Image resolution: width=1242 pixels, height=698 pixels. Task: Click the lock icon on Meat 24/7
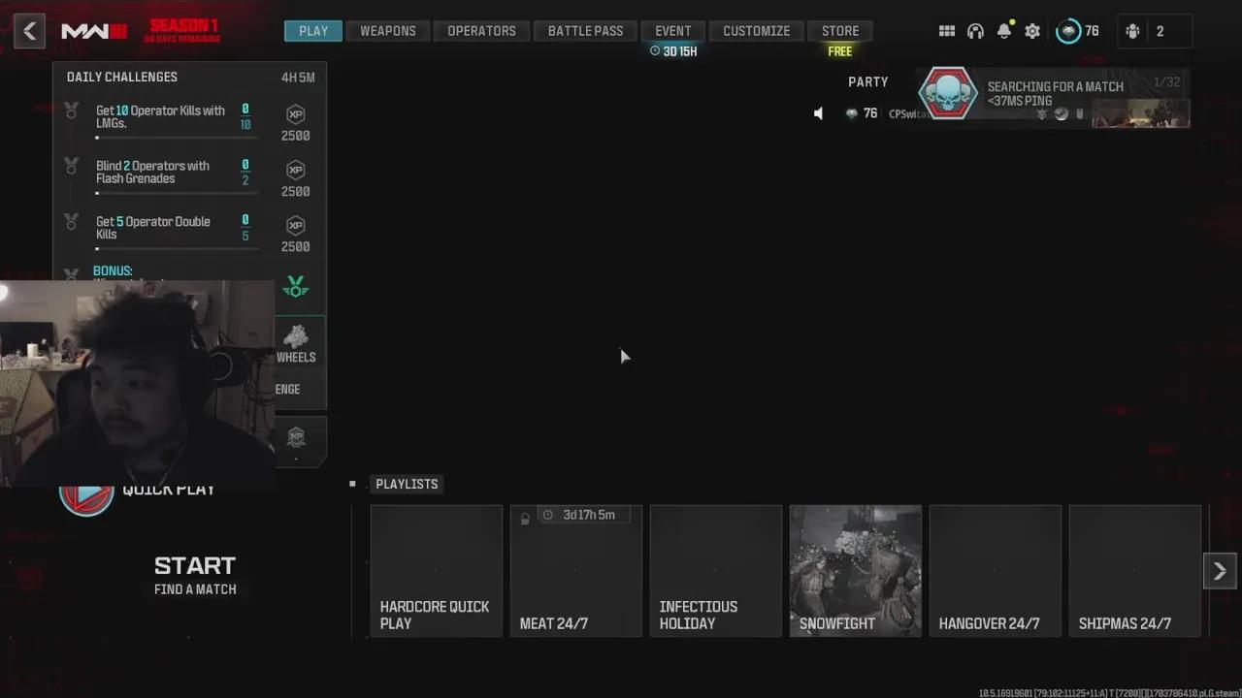tap(525, 519)
